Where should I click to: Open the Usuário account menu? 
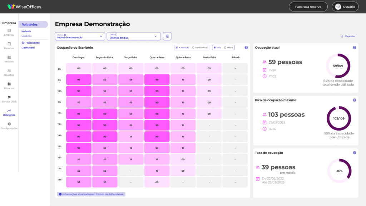coord(345,6)
